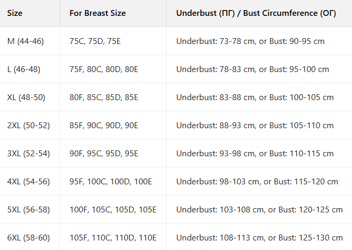The height and width of the screenshot is (250, 352).
Task: Click the 85F, 90C, 90D, 90E cell
Action: click(x=104, y=126)
